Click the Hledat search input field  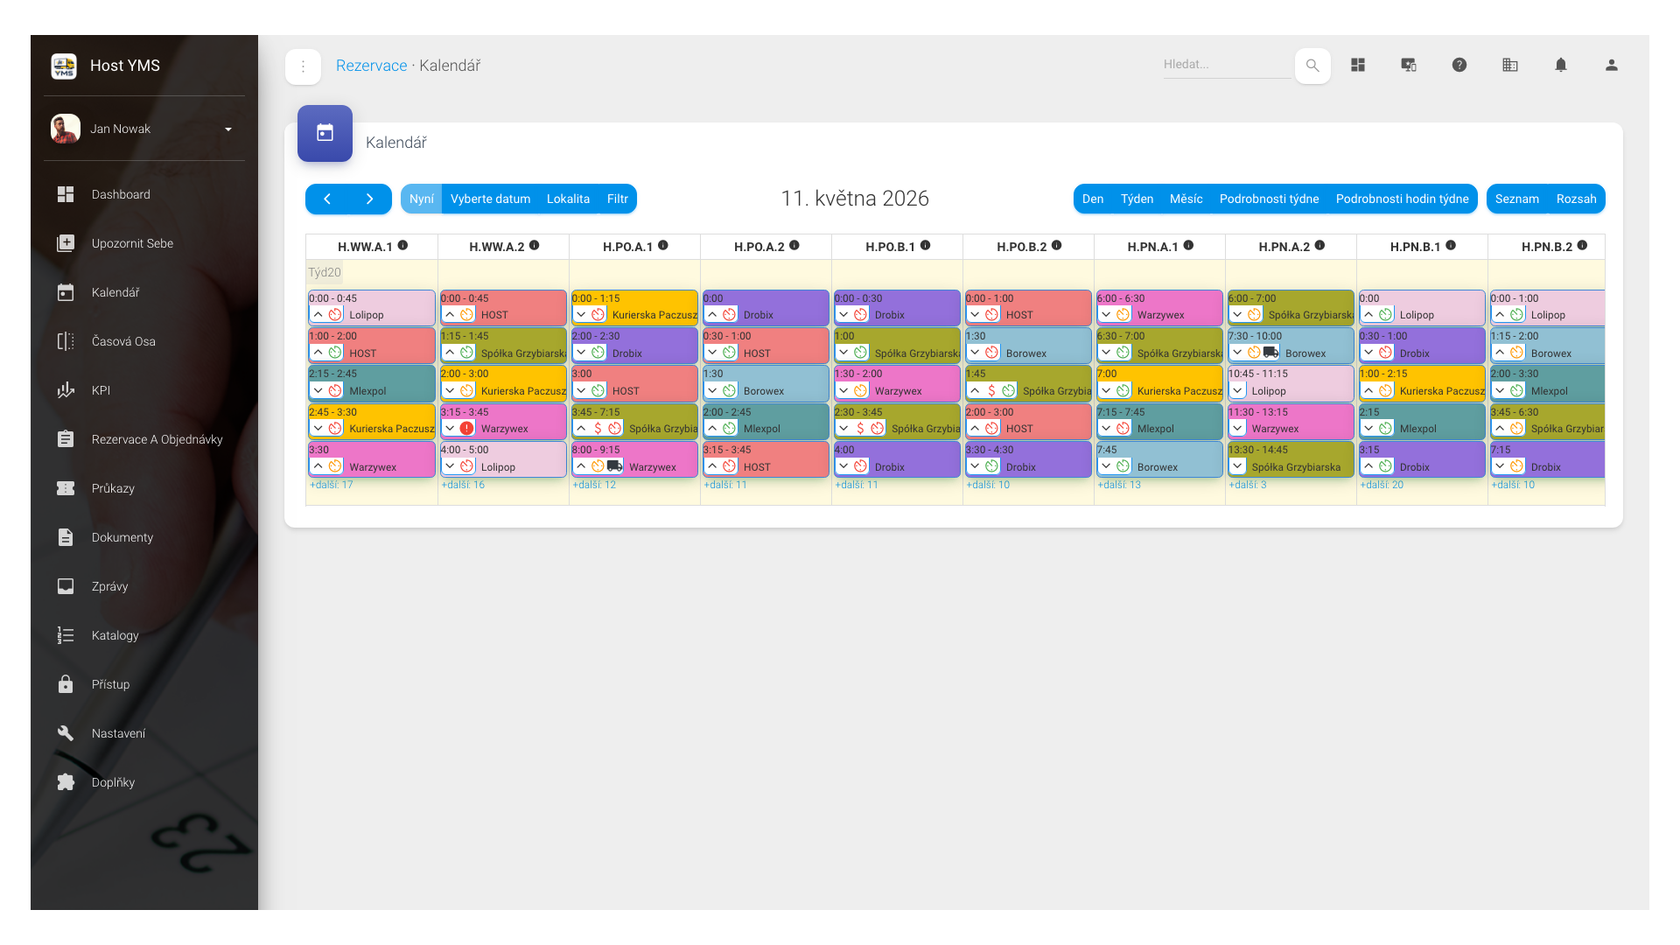[1227, 65]
